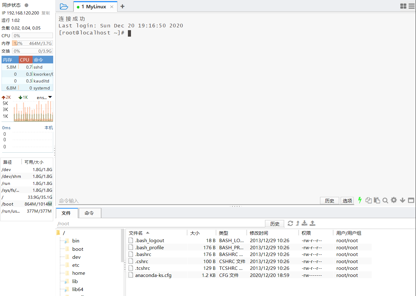Click the /boot disk path row

coord(27,204)
